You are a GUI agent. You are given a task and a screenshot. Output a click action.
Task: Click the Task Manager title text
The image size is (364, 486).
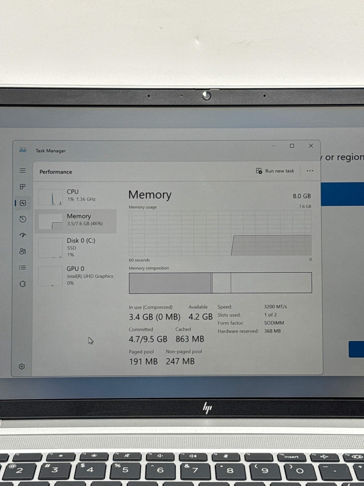(51, 151)
